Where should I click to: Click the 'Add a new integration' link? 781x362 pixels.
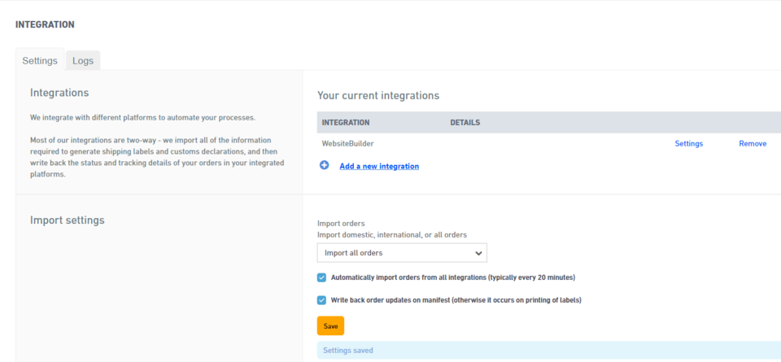coord(379,166)
